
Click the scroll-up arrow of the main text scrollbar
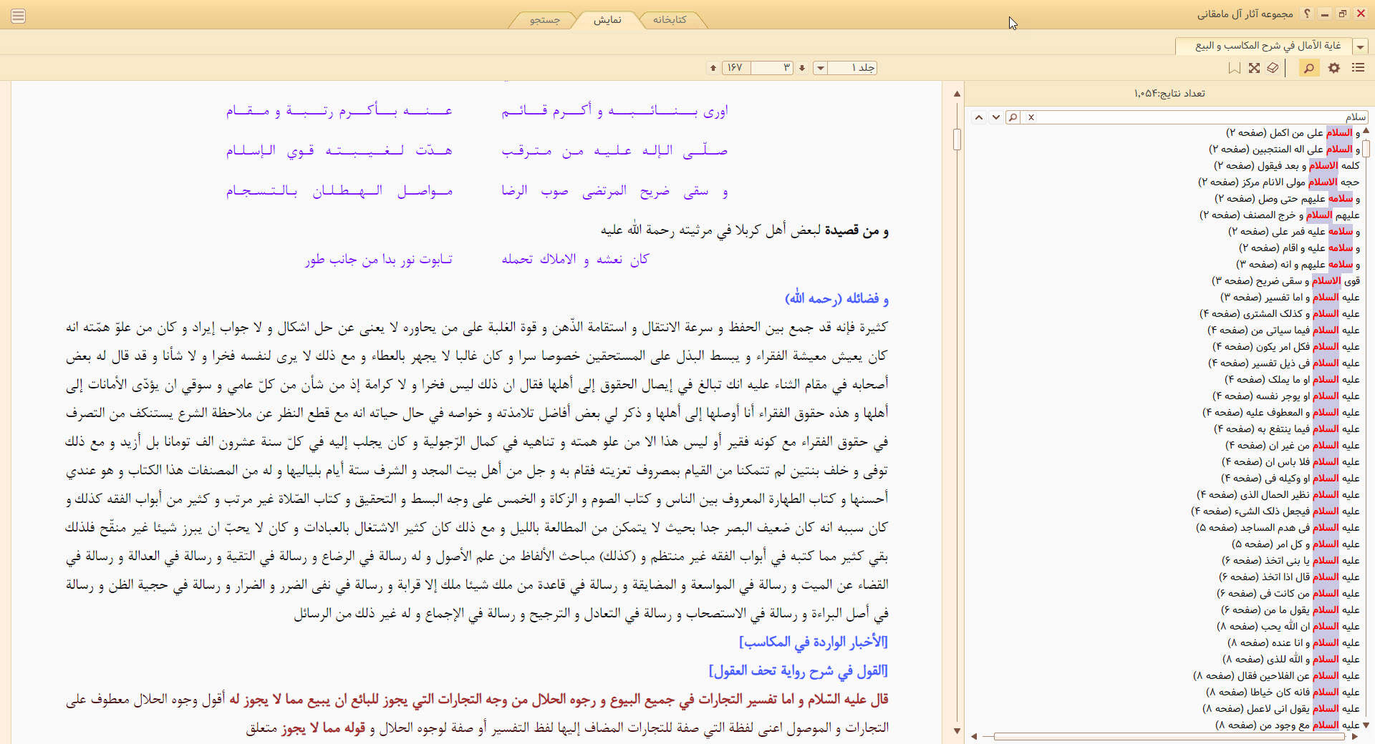click(x=957, y=94)
